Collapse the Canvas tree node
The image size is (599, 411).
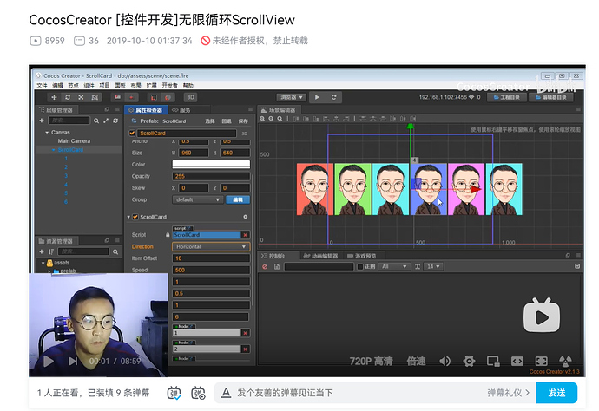pyautogui.click(x=47, y=133)
